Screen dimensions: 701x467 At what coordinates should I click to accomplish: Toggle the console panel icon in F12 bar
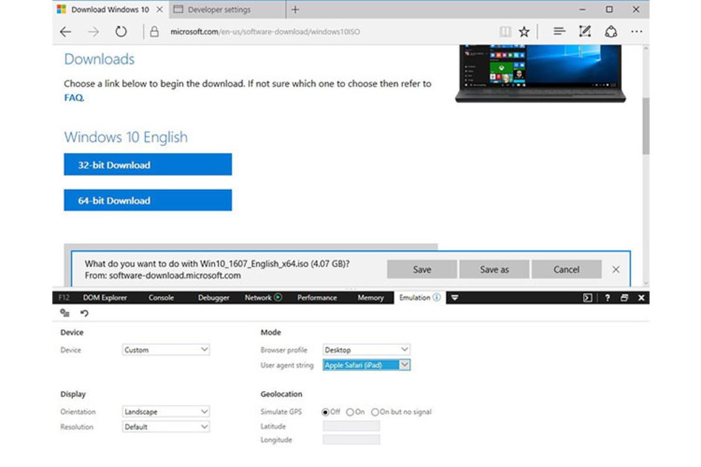[x=587, y=298]
